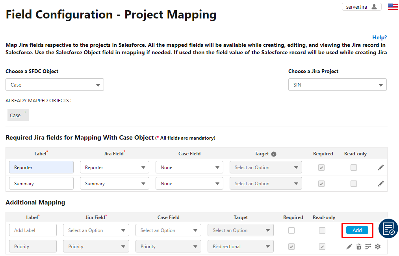Edit the Reporter field mapping

coord(380,167)
